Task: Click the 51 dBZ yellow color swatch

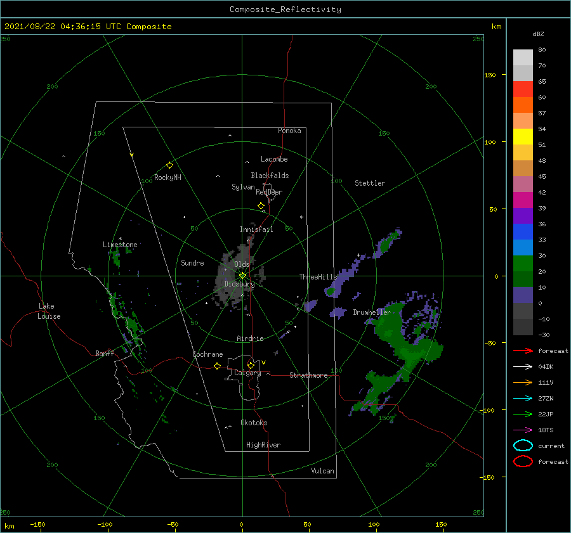Action: point(523,136)
